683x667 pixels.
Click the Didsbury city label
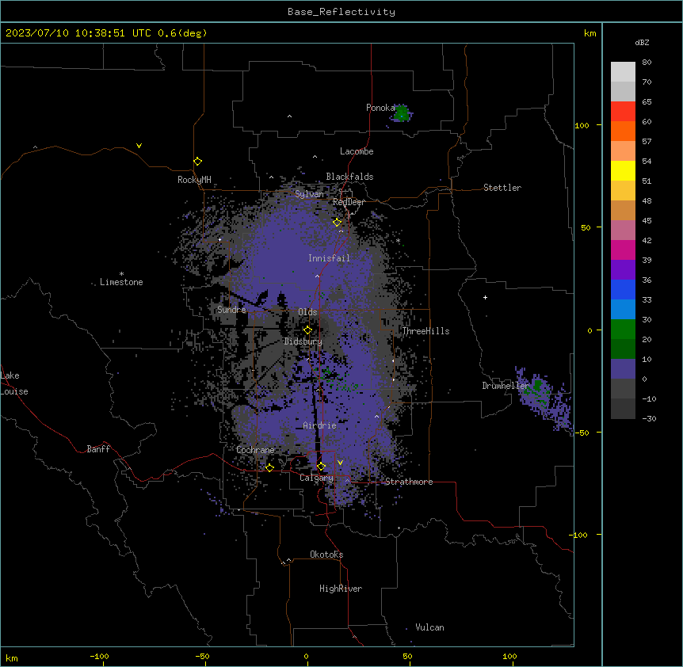click(x=303, y=341)
